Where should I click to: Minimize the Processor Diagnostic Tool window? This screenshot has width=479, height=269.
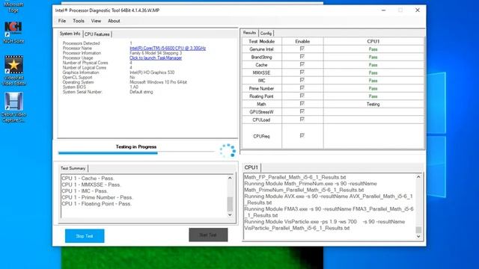coord(383,10)
